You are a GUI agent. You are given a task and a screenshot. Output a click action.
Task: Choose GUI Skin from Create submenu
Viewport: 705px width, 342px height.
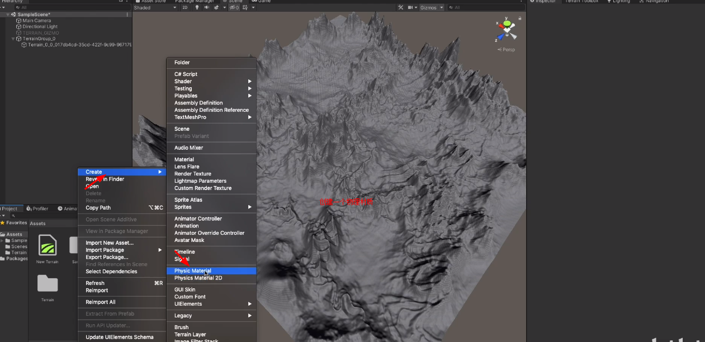pyautogui.click(x=211, y=289)
